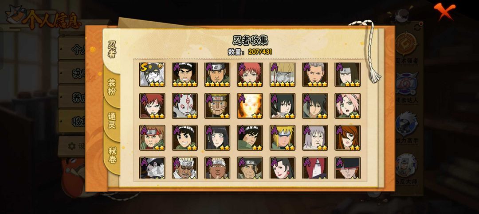Select the pink-haired Sakura portrait
Viewport: 479px width, 214px height.
click(x=348, y=106)
